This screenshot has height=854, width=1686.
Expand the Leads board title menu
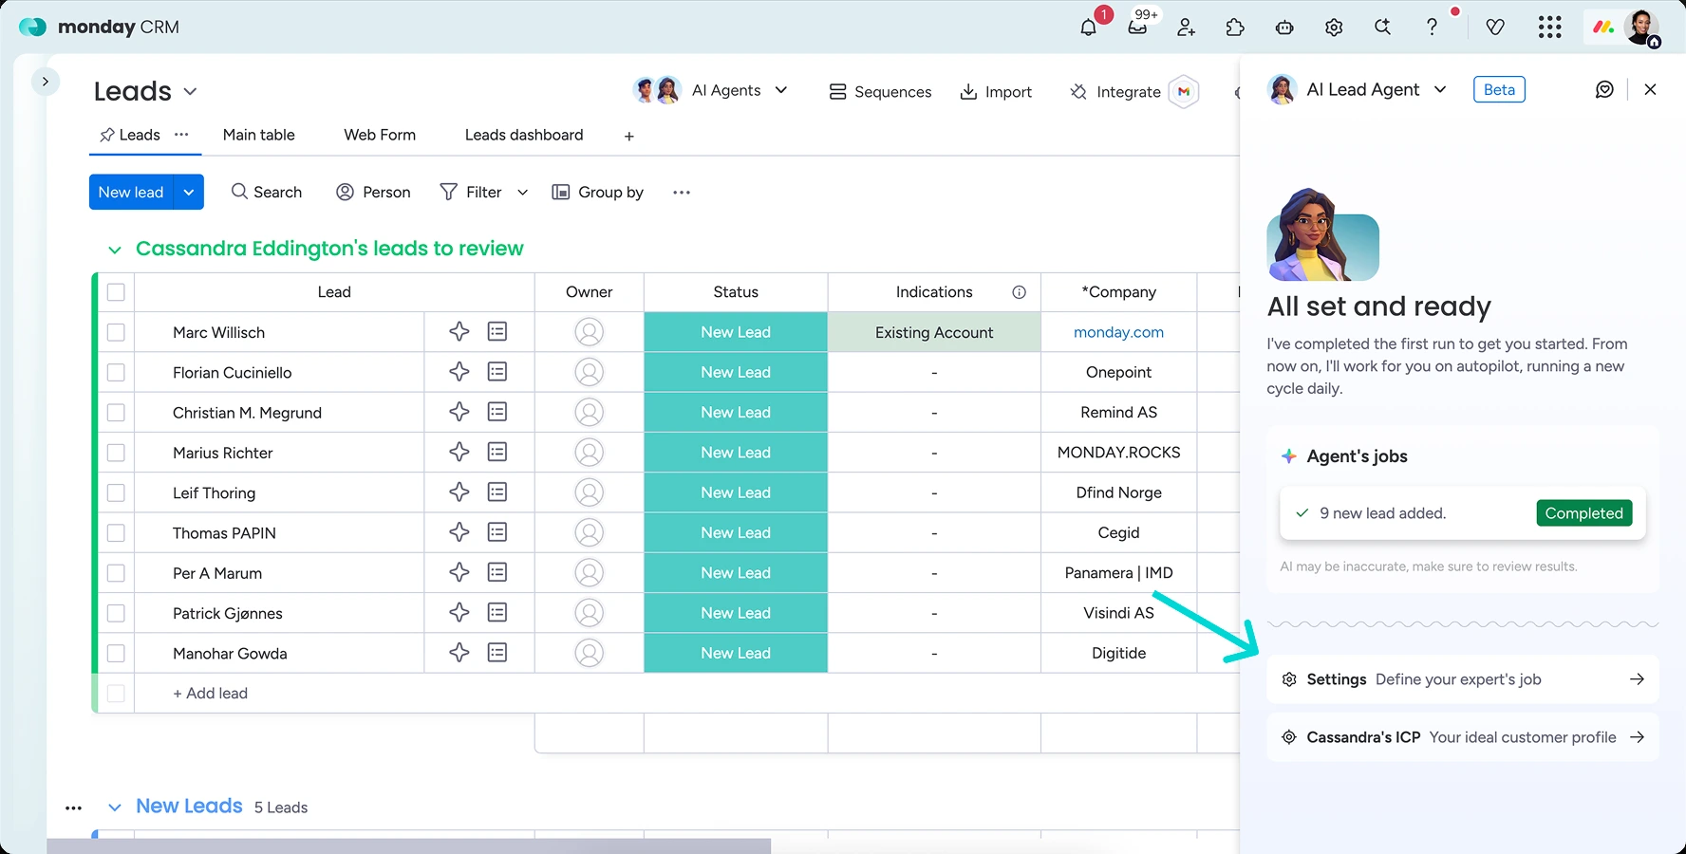[190, 92]
